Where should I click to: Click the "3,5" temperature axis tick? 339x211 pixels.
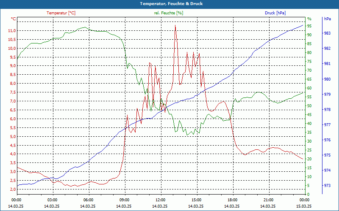pyautogui.click(x=13, y=163)
